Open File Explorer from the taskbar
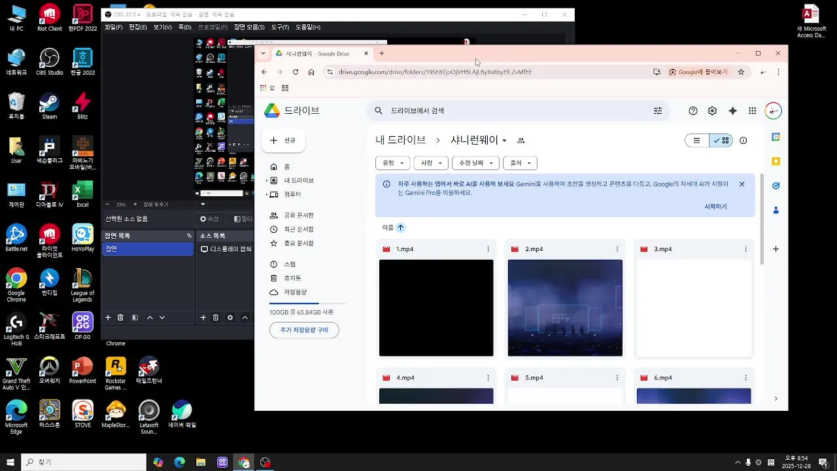This screenshot has width=837, height=471. 201,462
